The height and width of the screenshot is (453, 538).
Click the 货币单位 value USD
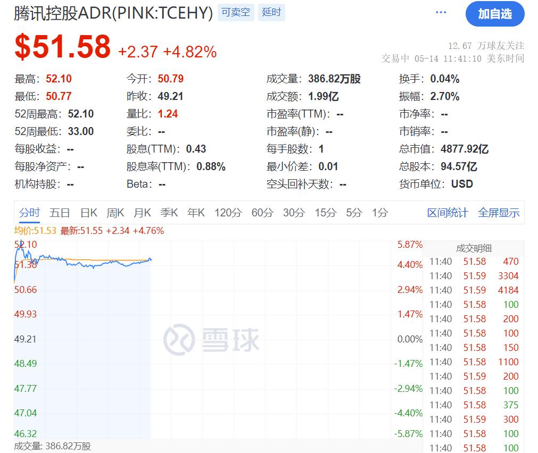462,184
